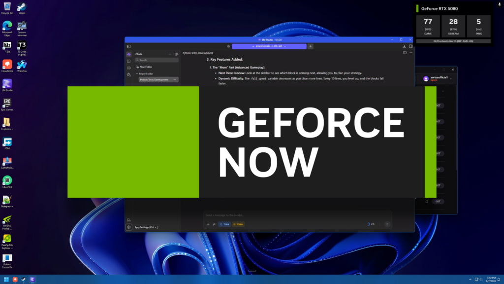Open the NVIDIA Profile Inspector desktop icon
This screenshot has width=504, height=284.
(x=7, y=222)
